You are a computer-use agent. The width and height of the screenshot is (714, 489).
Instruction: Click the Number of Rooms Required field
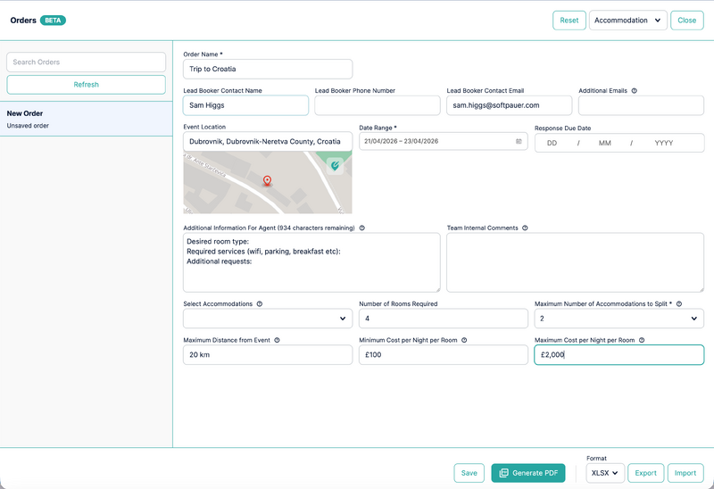pyautogui.click(x=443, y=319)
